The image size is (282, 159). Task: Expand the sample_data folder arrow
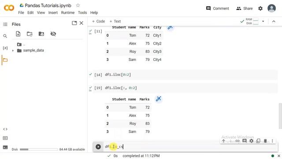(x=13, y=51)
